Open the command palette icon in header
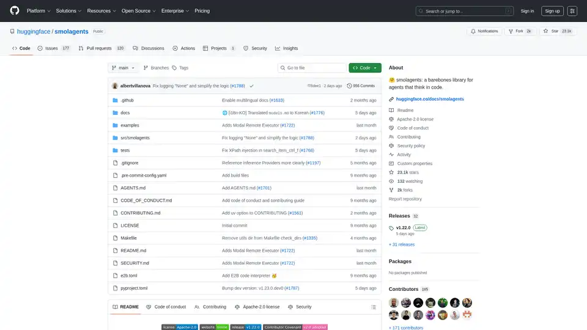The image size is (587, 330). 572,11
